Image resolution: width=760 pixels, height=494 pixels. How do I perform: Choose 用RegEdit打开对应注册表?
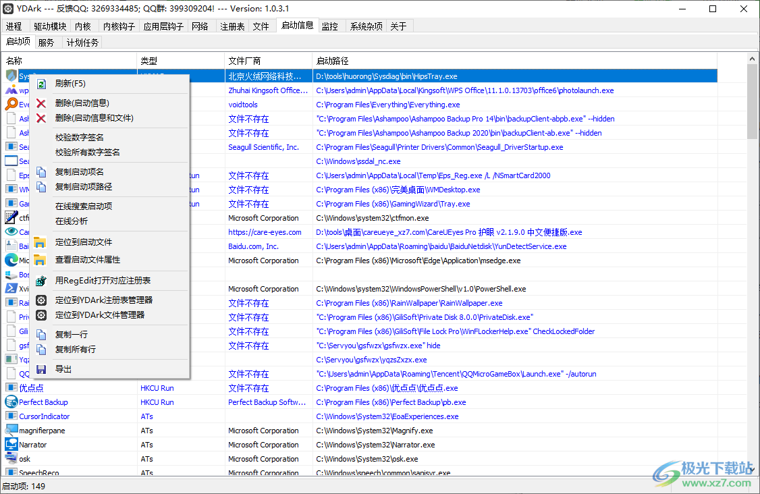click(103, 281)
